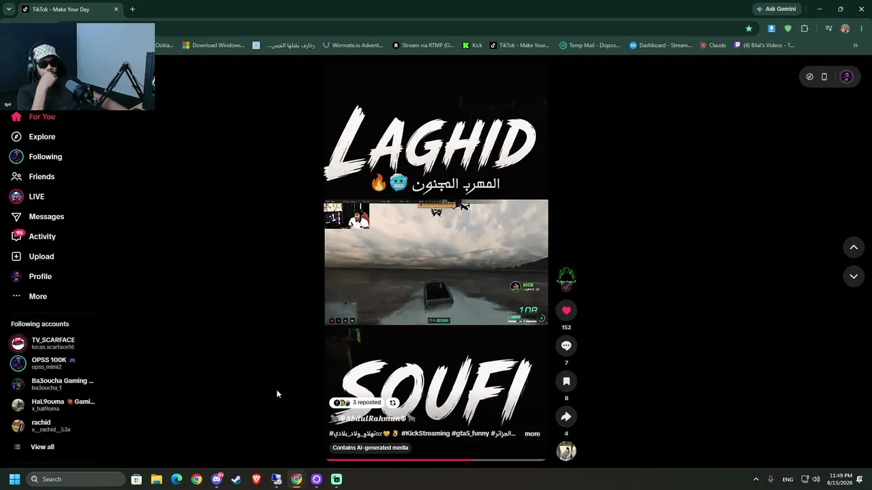This screenshot has width=872, height=490.
Task: Open the #gta5_funny hashtag
Action: click(x=470, y=434)
